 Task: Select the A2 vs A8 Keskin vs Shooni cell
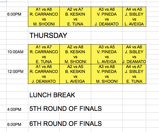(x=75, y=54)
